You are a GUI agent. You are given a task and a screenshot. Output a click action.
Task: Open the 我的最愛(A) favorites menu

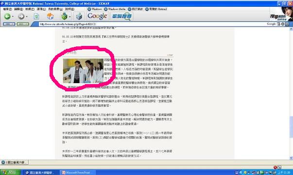[55, 9]
